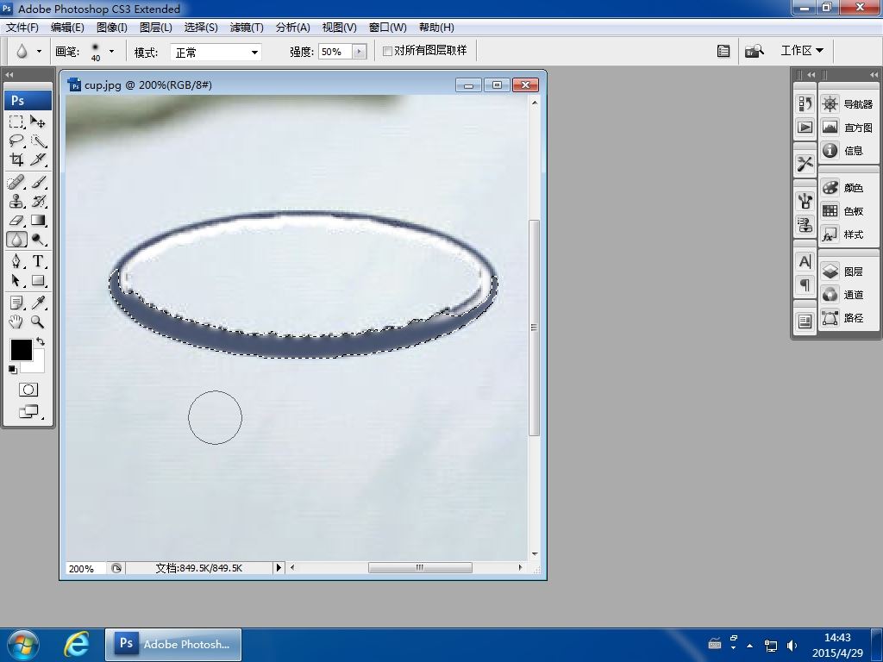Image resolution: width=883 pixels, height=662 pixels.
Task: Toggle Quick Mask mode button
Action: pyautogui.click(x=28, y=390)
